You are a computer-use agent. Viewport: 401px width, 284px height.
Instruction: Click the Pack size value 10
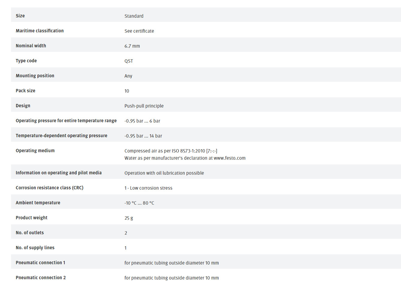click(127, 91)
